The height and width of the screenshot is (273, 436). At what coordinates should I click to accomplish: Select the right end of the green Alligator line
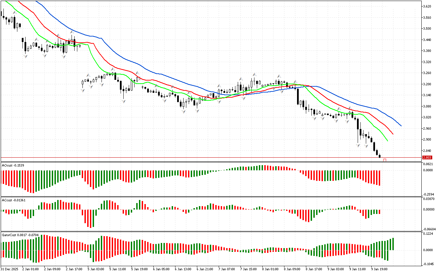(x=387, y=141)
